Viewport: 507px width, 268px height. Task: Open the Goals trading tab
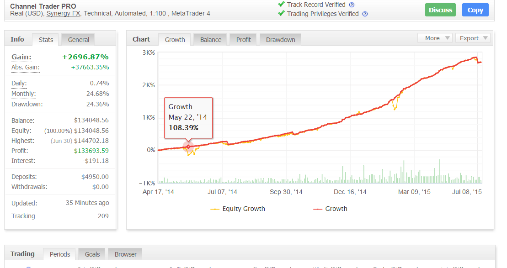(x=92, y=254)
